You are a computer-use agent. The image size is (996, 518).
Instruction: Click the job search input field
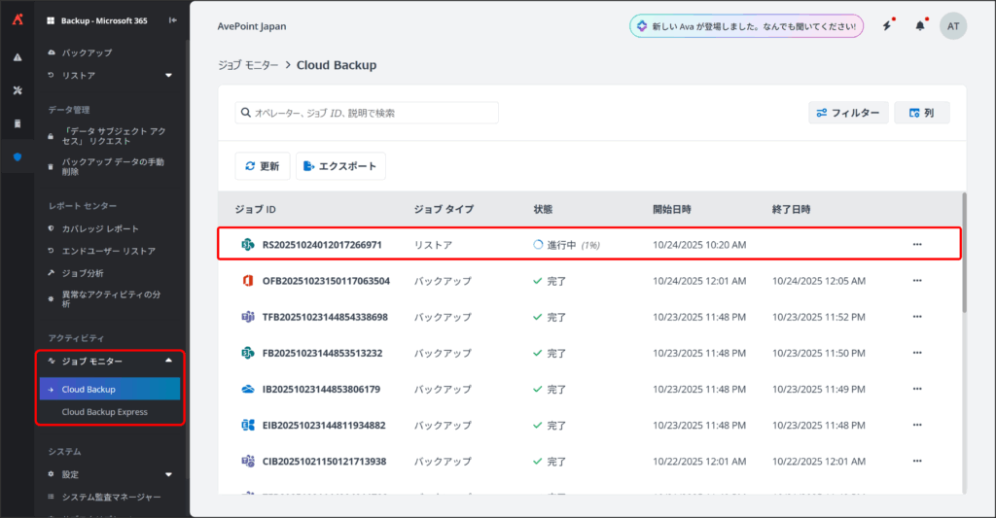click(x=368, y=113)
